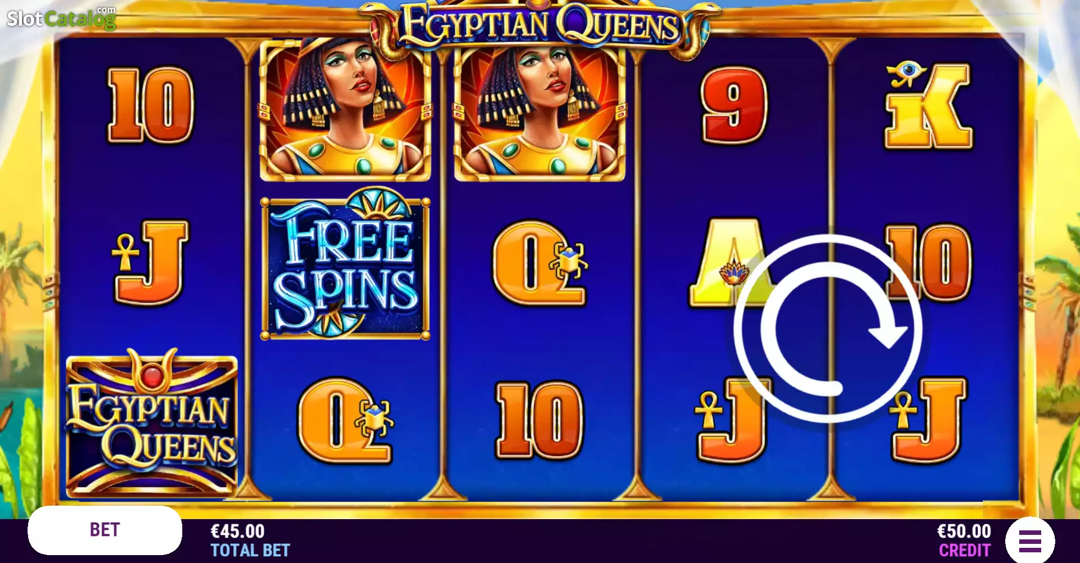
Task: Open the hamburger menu in bottom corner
Action: tap(1030, 541)
